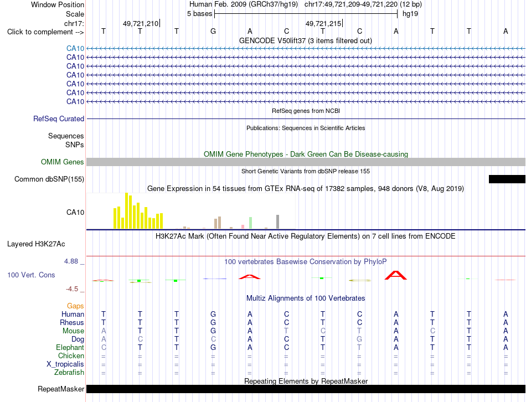Open the H3K27Ac Mark ENCODE track title
The image size is (526, 402).
[306, 236]
